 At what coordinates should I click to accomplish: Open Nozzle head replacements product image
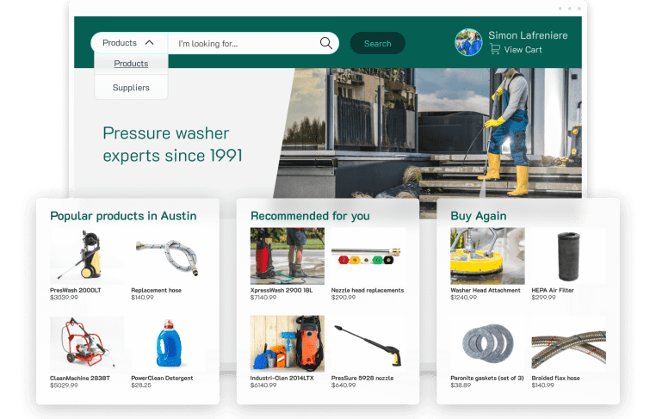pyautogui.click(x=368, y=256)
